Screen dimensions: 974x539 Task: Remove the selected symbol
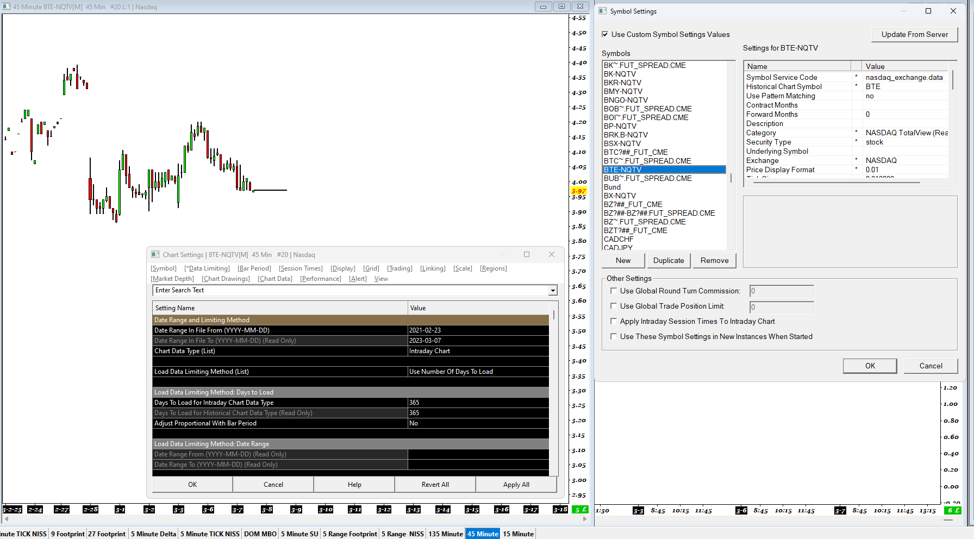tap(714, 261)
